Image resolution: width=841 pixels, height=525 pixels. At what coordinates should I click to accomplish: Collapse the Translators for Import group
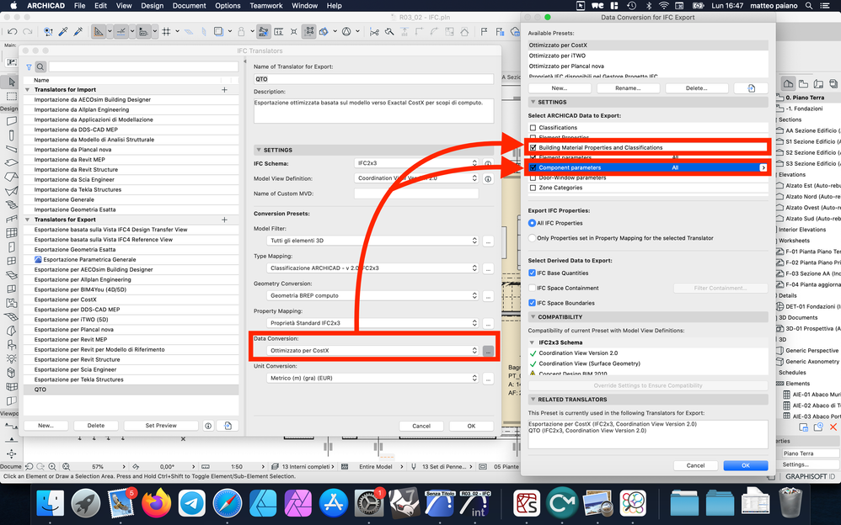coord(27,89)
